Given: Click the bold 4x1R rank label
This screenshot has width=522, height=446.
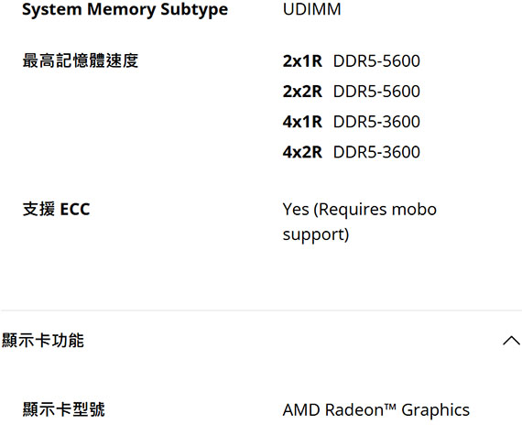Looking at the screenshot, I should [x=302, y=122].
